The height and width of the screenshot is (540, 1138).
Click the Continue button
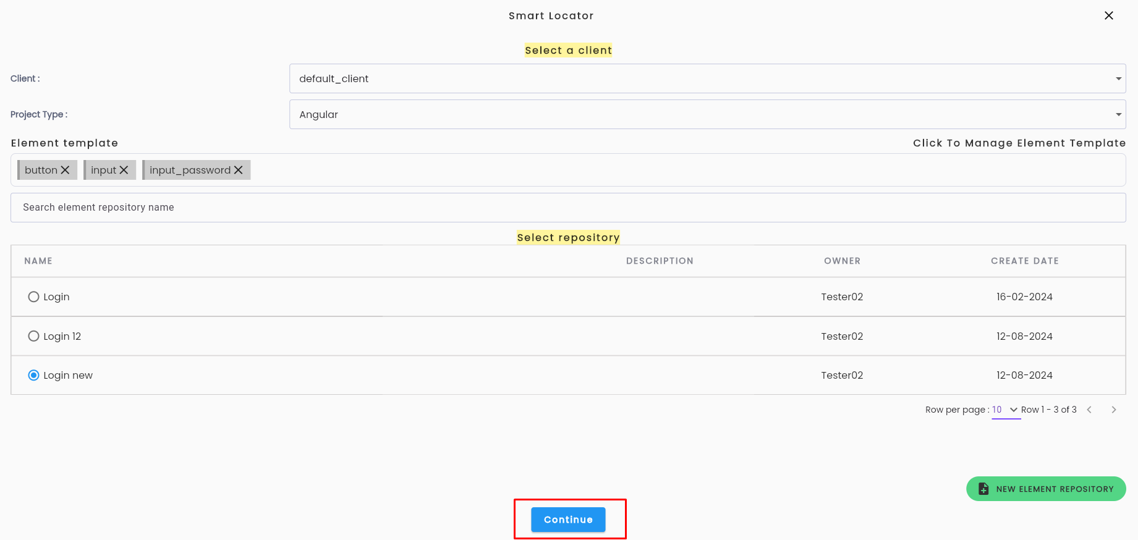[x=568, y=520]
